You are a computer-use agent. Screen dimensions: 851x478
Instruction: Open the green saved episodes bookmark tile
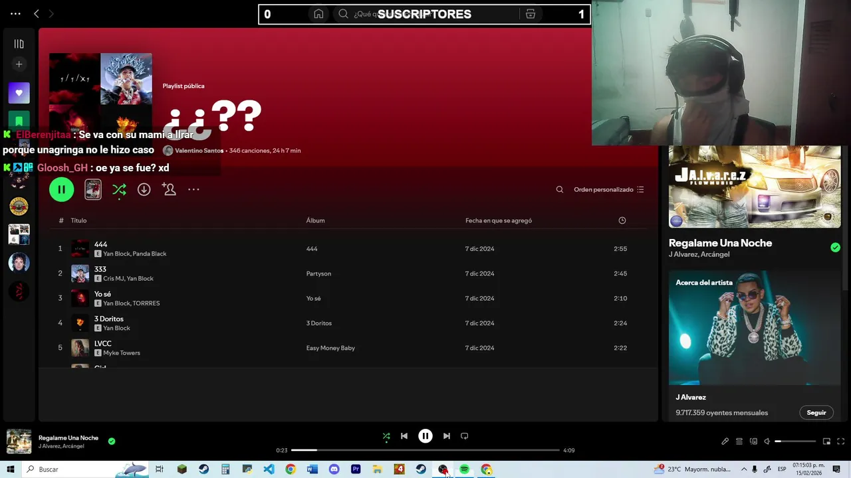[19, 121]
